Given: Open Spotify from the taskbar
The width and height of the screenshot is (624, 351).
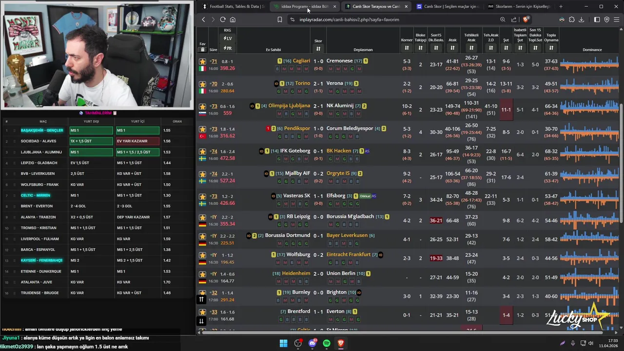Looking at the screenshot, I should (x=327, y=343).
